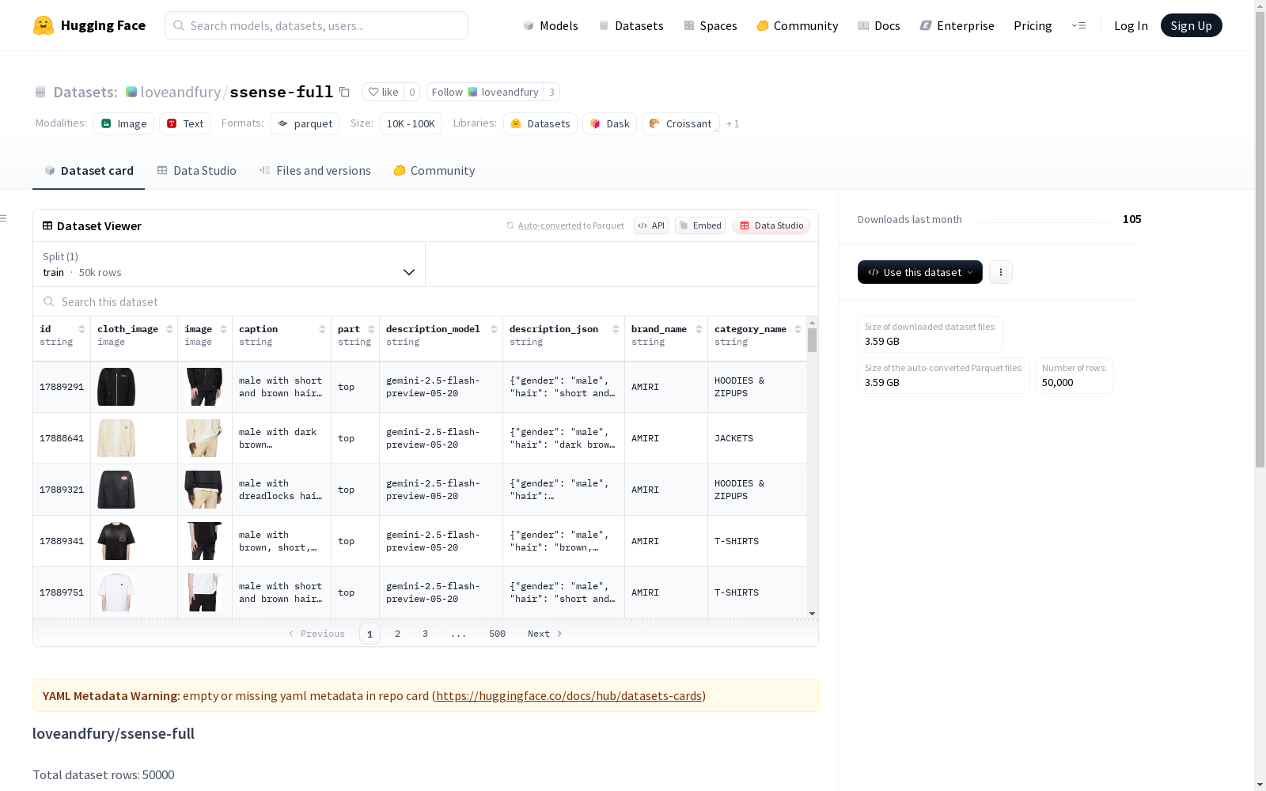Open the left sidebar table-of-contents icon
Image resolution: width=1266 pixels, height=791 pixels.
[x=4, y=218]
